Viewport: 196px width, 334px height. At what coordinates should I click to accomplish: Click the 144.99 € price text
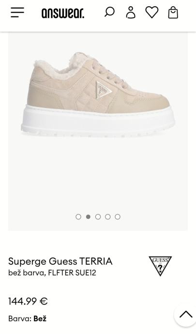click(28, 301)
